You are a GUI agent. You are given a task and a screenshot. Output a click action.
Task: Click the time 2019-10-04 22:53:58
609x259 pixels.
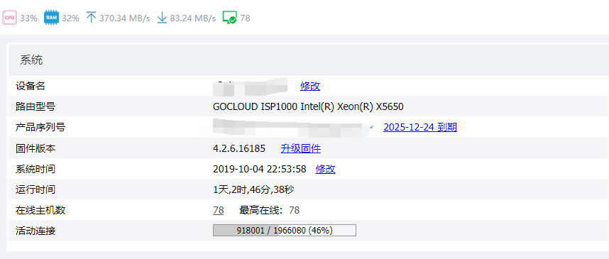coord(260,169)
